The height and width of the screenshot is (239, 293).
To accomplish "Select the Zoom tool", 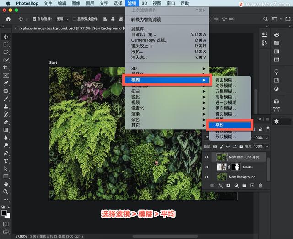I will (6, 192).
